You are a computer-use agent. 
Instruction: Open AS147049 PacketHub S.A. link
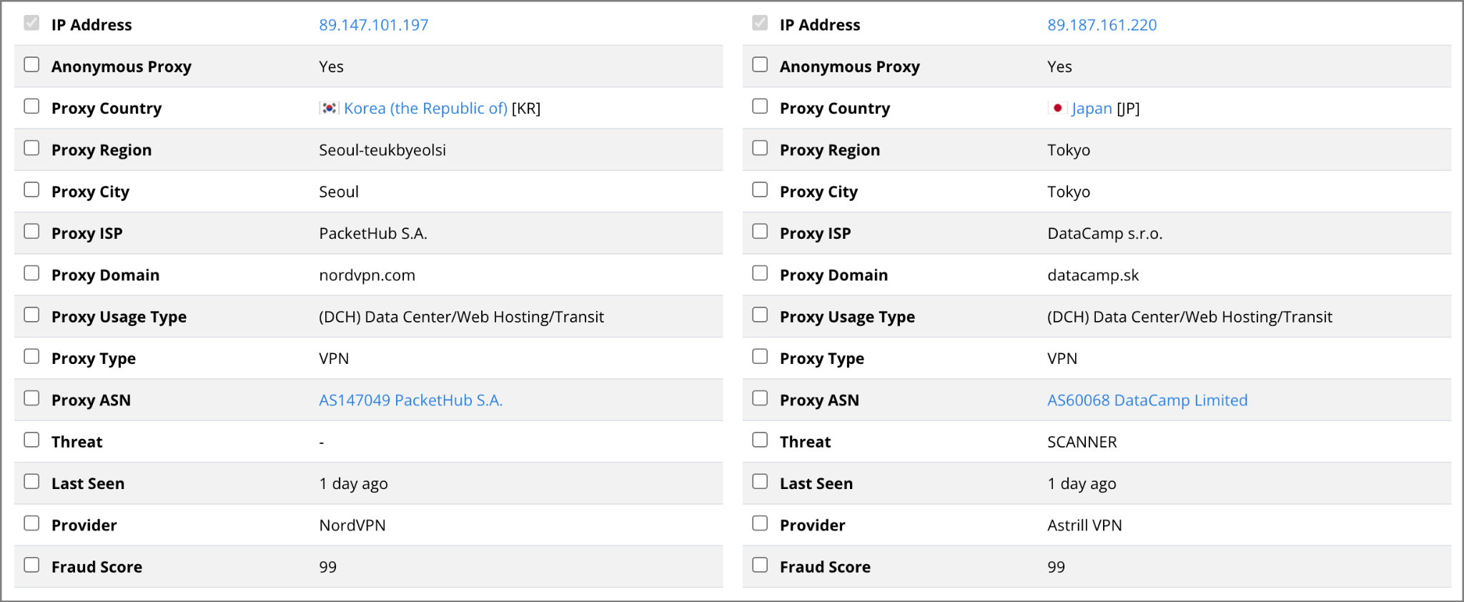pyautogui.click(x=411, y=400)
